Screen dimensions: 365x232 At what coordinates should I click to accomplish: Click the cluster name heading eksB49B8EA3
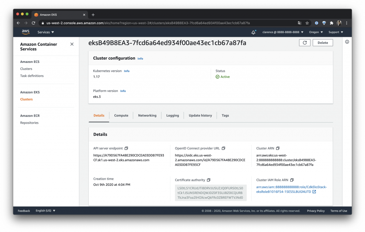point(167,43)
